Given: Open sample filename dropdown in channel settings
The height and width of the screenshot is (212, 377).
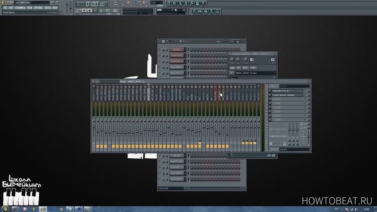Looking at the screenshot, I should (255, 73).
